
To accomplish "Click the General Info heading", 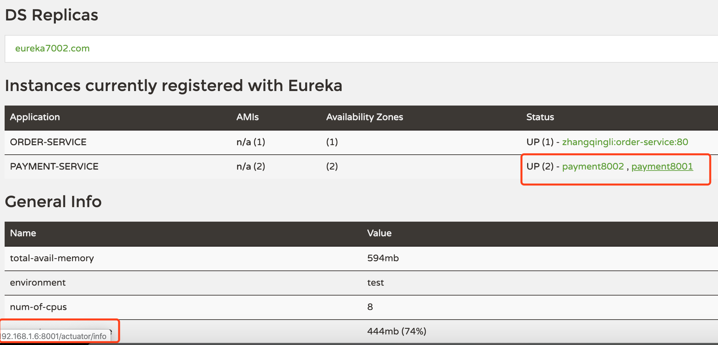I will 53,202.
